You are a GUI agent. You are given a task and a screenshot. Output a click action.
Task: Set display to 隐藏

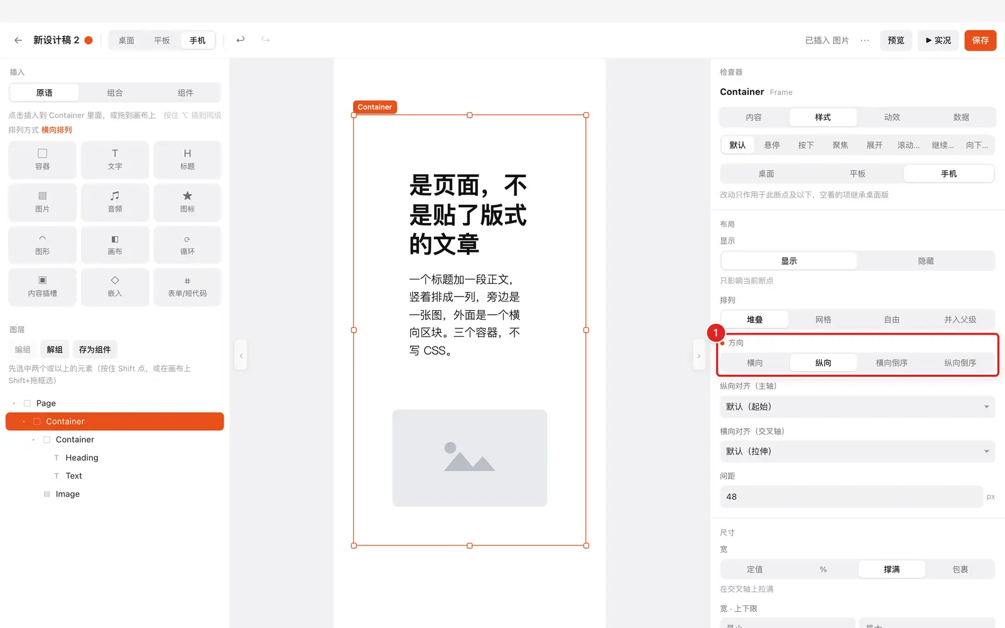[x=926, y=261]
